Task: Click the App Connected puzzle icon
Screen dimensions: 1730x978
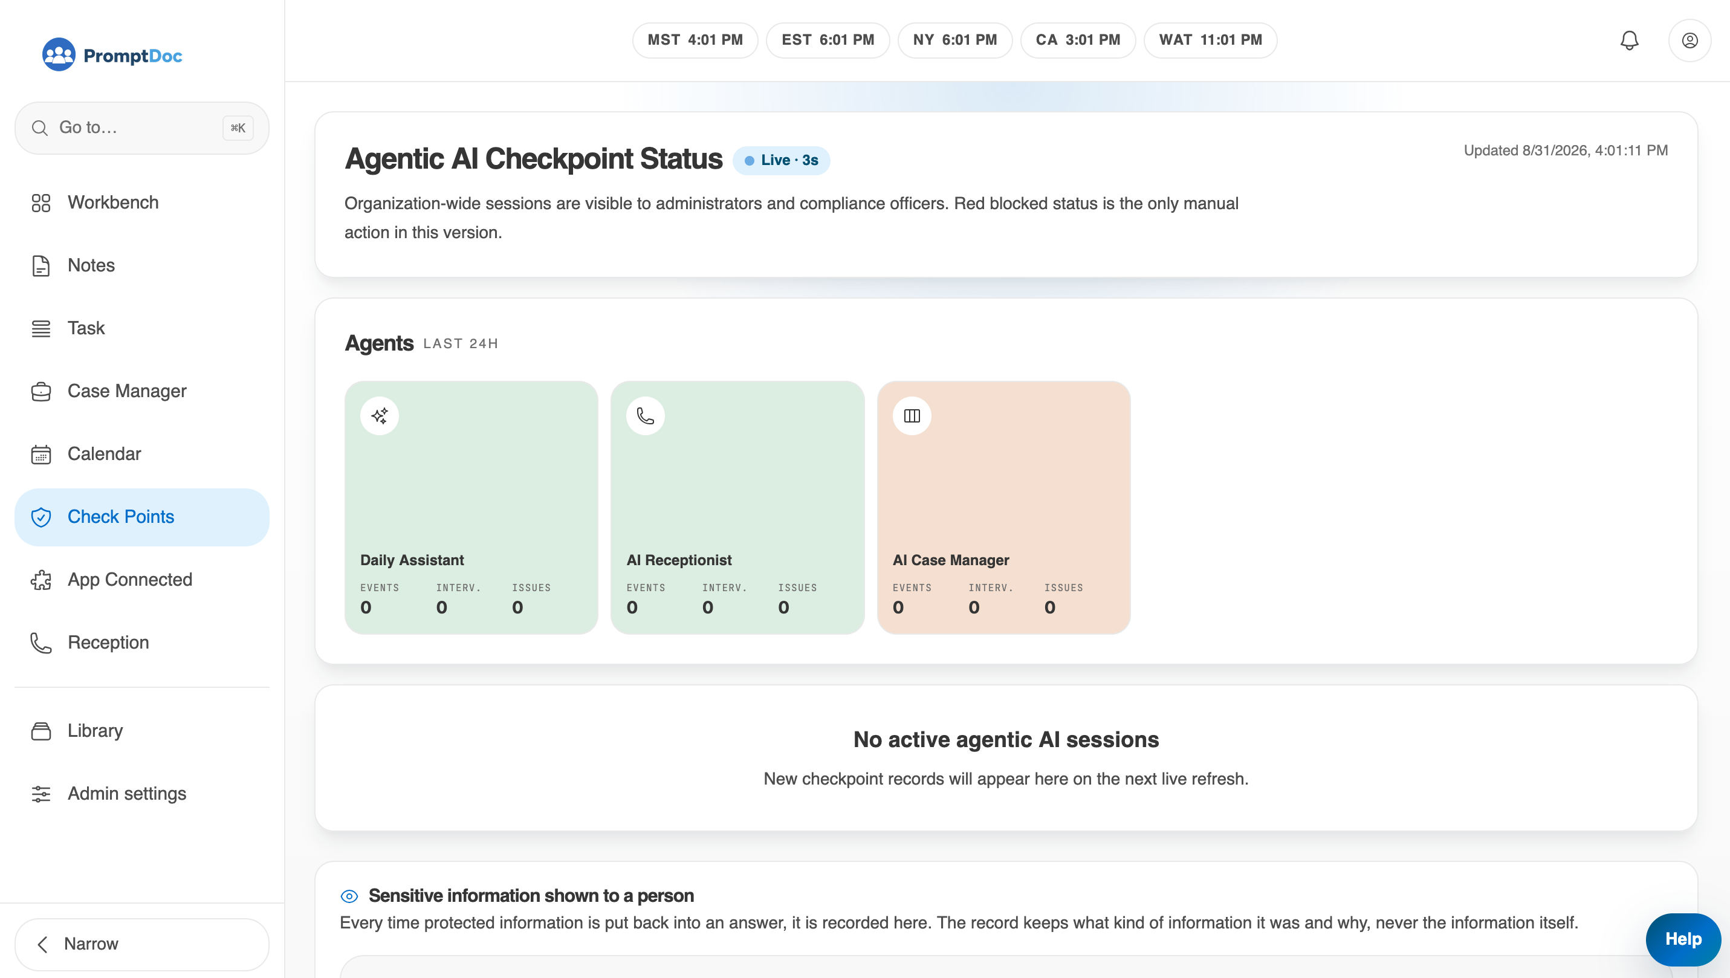Action: (x=41, y=580)
